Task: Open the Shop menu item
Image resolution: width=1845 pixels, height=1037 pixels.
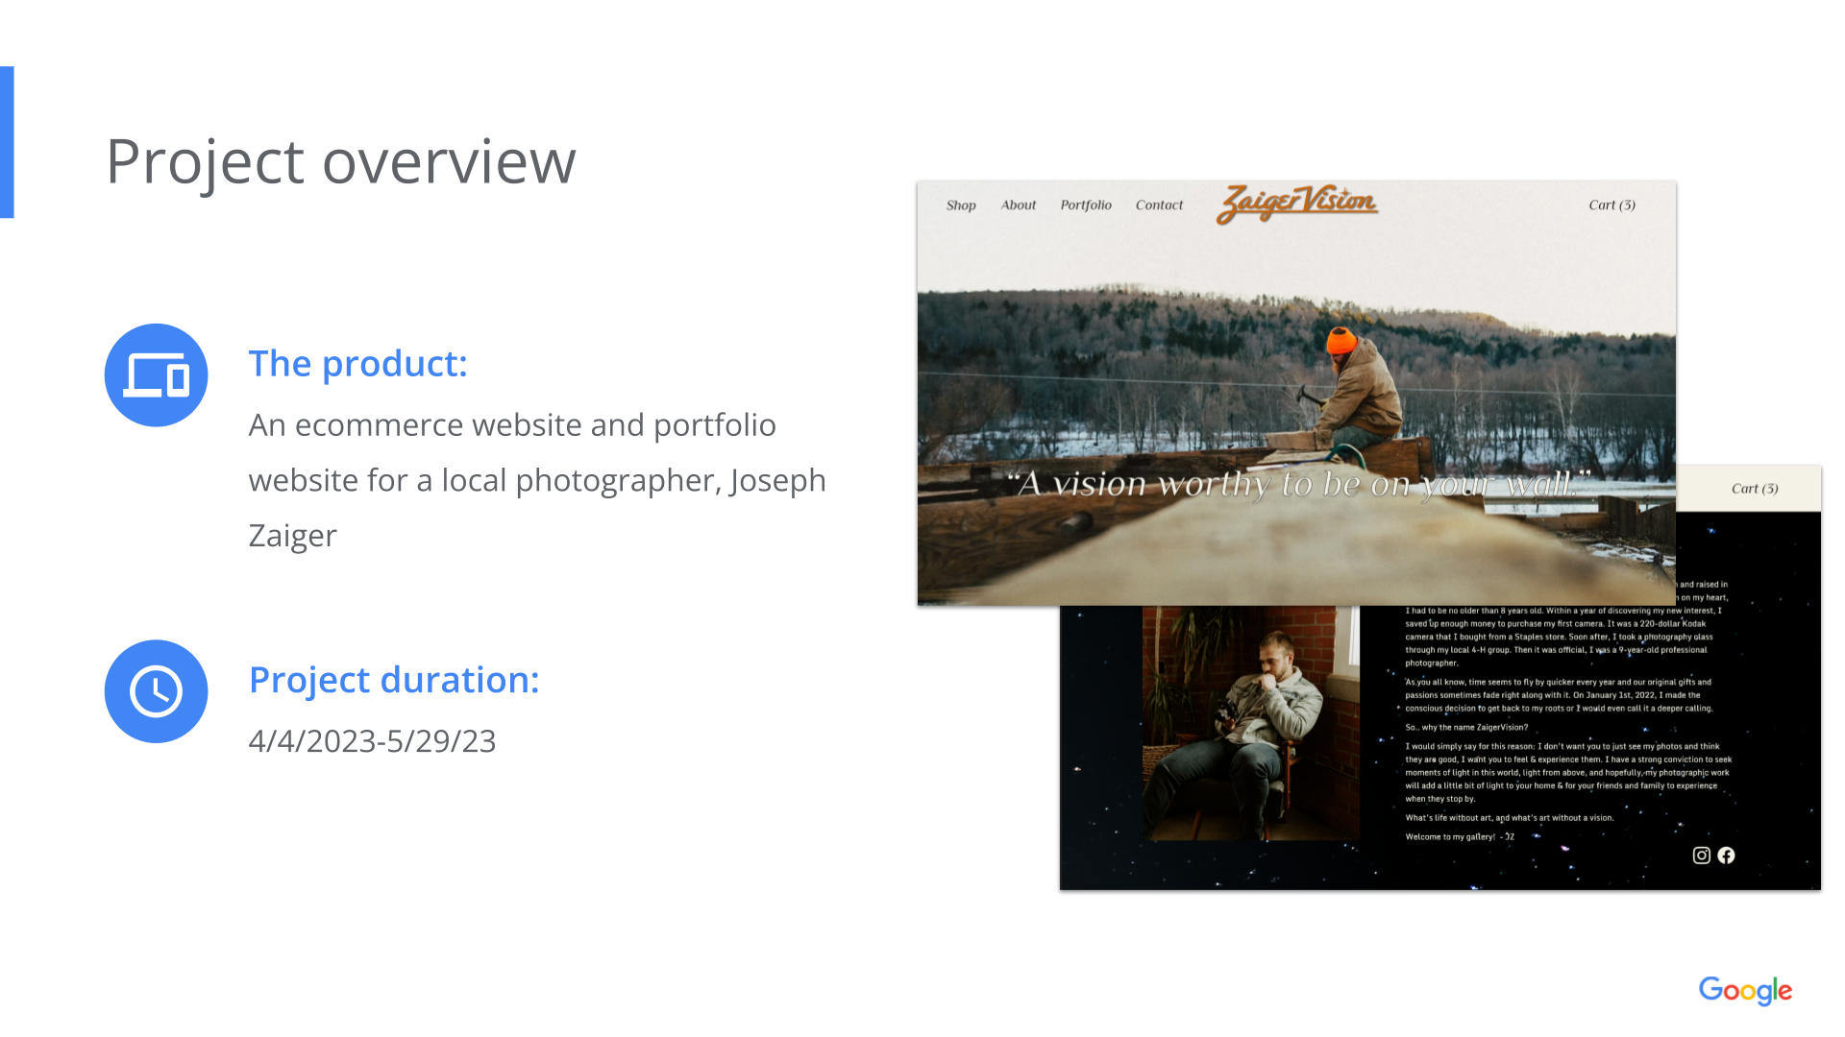Action: pos(960,205)
